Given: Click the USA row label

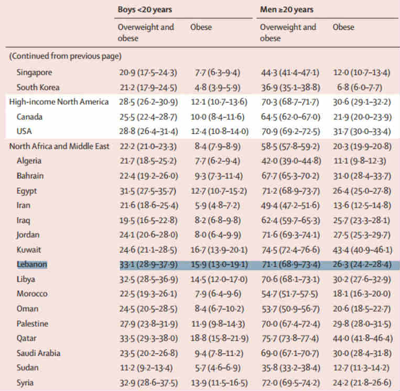Looking at the screenshot, I should click(24, 131).
